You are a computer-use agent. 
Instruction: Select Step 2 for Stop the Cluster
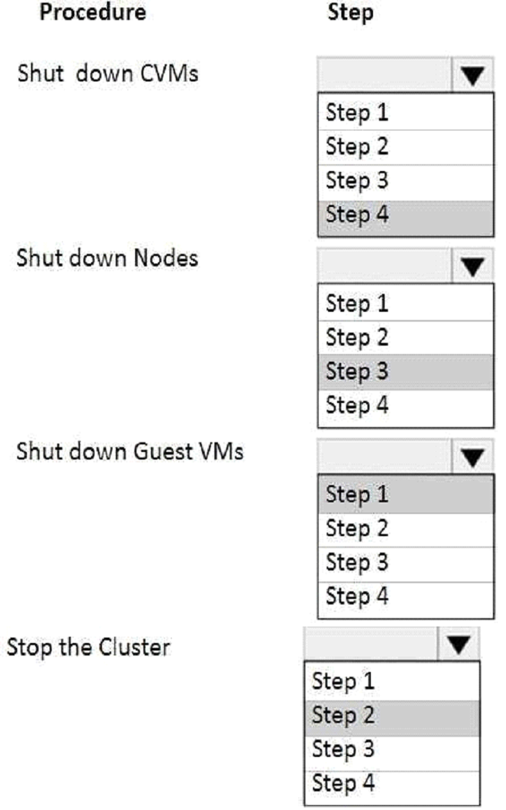pyautogui.click(x=391, y=716)
